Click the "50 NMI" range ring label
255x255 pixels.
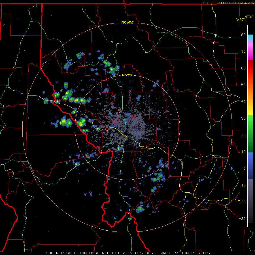[127, 75]
